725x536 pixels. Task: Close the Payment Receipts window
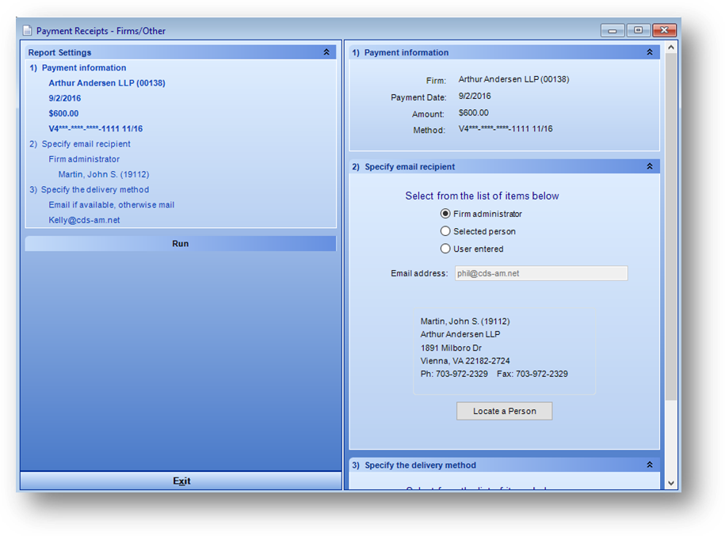665,31
